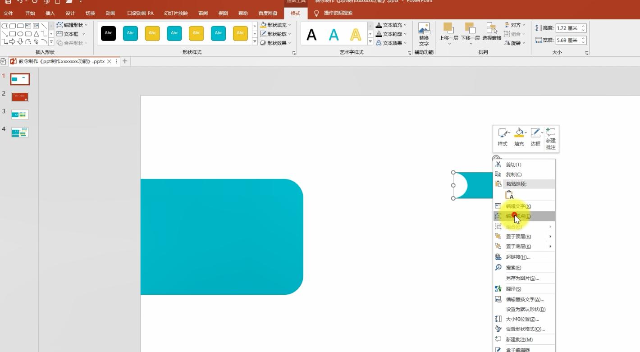Click 设置形状格式 in context menu
Viewport: 640px width, 352px height.
(525, 329)
